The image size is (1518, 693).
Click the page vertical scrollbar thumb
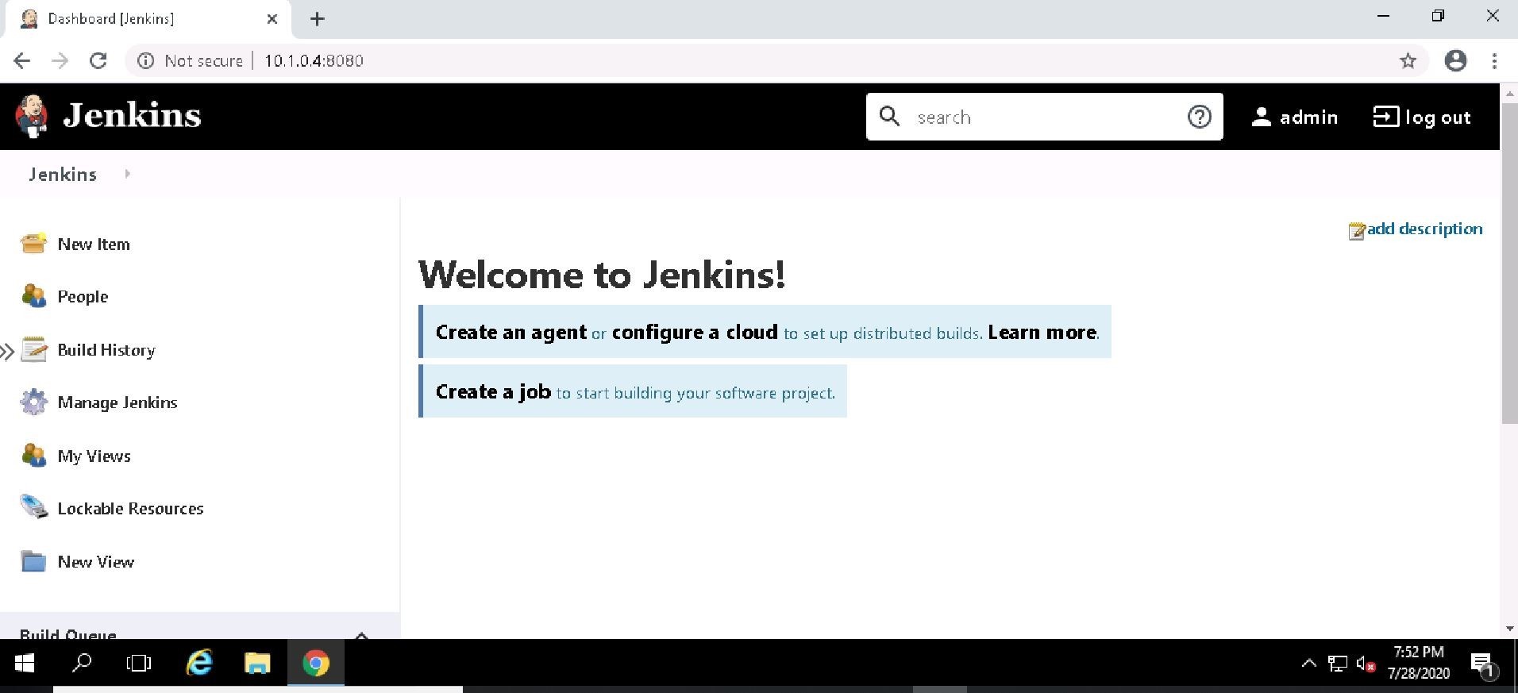(x=1509, y=262)
